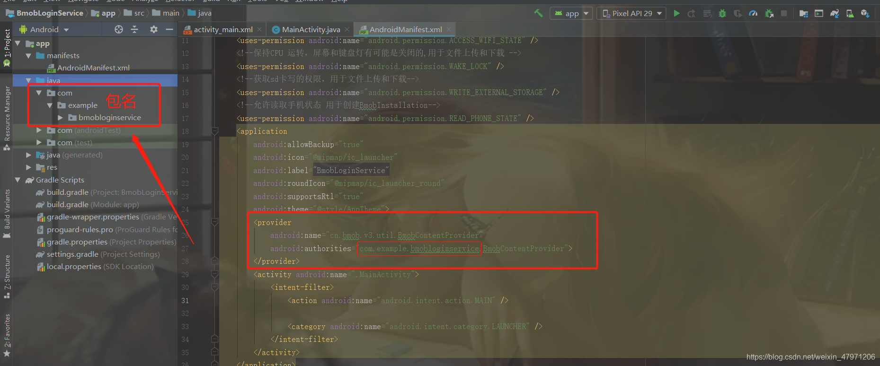Switch to the MainActivity.java tab

[310, 29]
